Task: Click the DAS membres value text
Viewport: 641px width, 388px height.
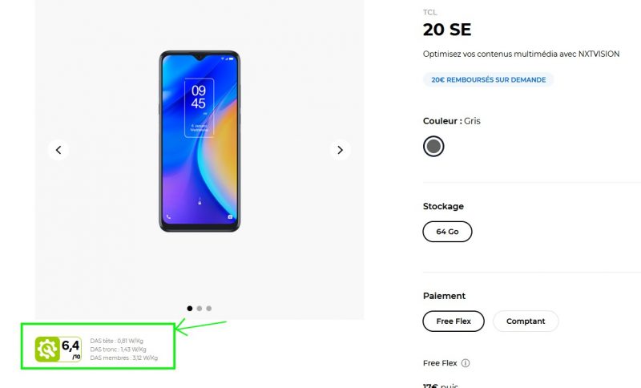Action: pos(124,358)
